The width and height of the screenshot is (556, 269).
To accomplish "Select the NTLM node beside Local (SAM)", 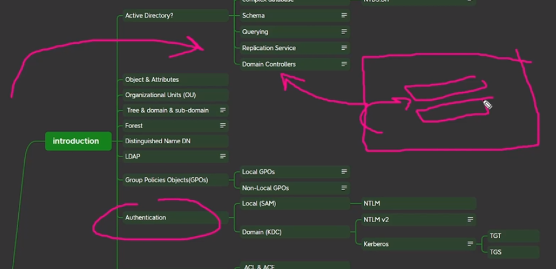I will 419,203.
